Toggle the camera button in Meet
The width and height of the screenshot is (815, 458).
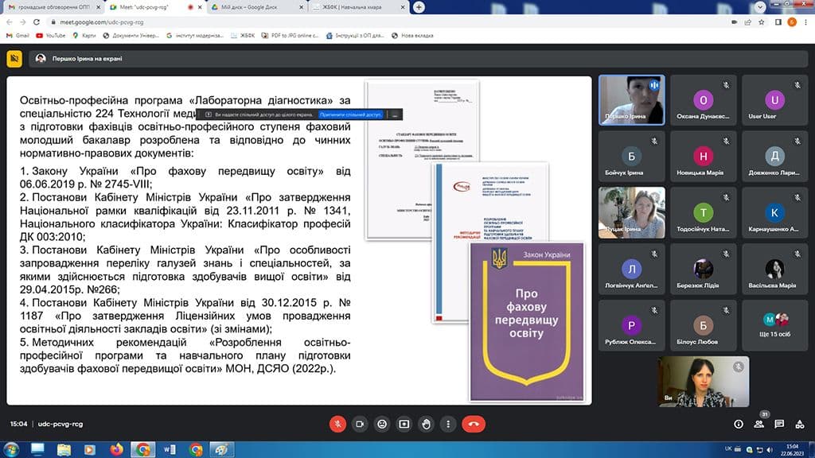coord(360,425)
